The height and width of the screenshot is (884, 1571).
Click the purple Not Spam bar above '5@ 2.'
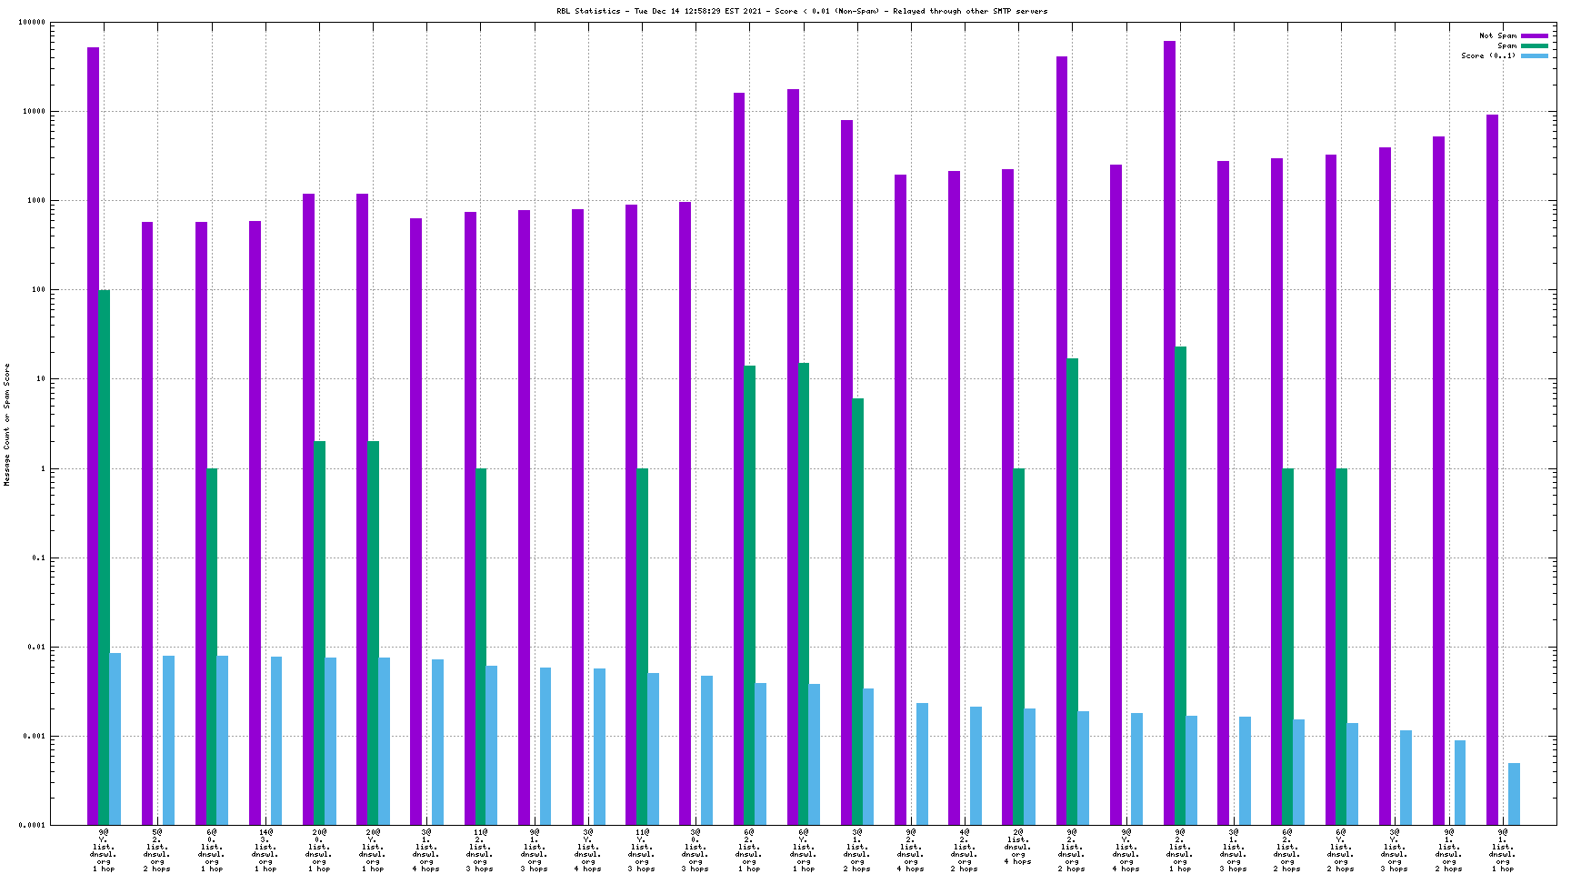(x=147, y=523)
